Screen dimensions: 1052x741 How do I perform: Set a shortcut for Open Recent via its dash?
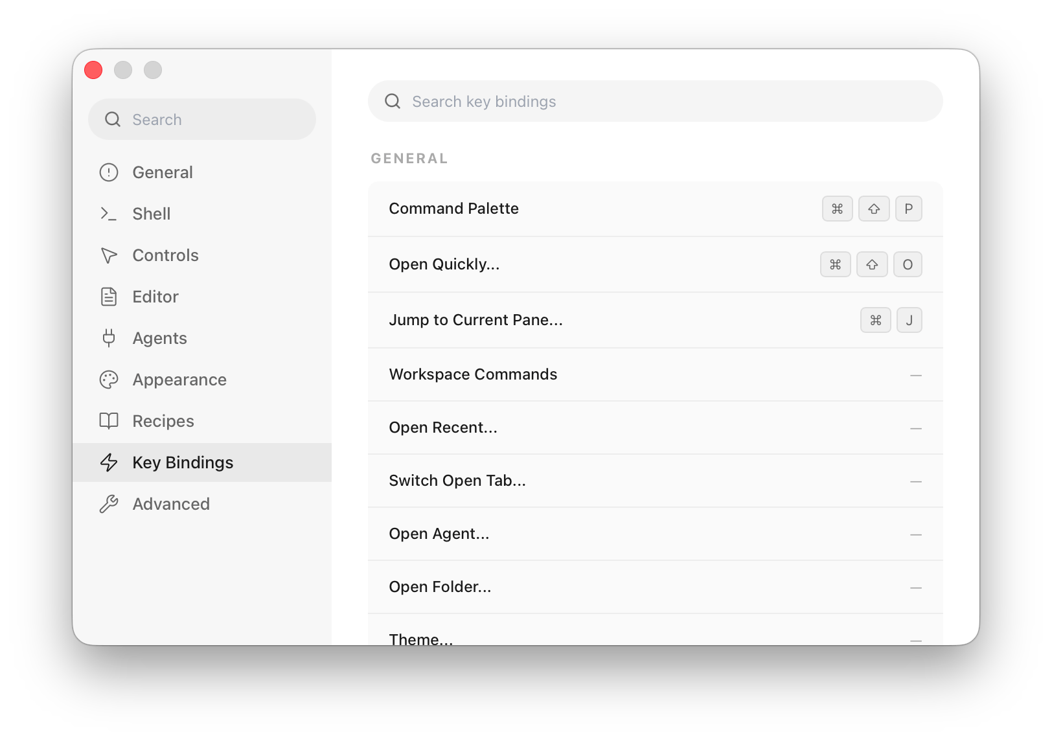(916, 429)
